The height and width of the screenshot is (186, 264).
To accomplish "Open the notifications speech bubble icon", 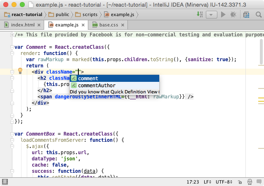I will 259,182.
